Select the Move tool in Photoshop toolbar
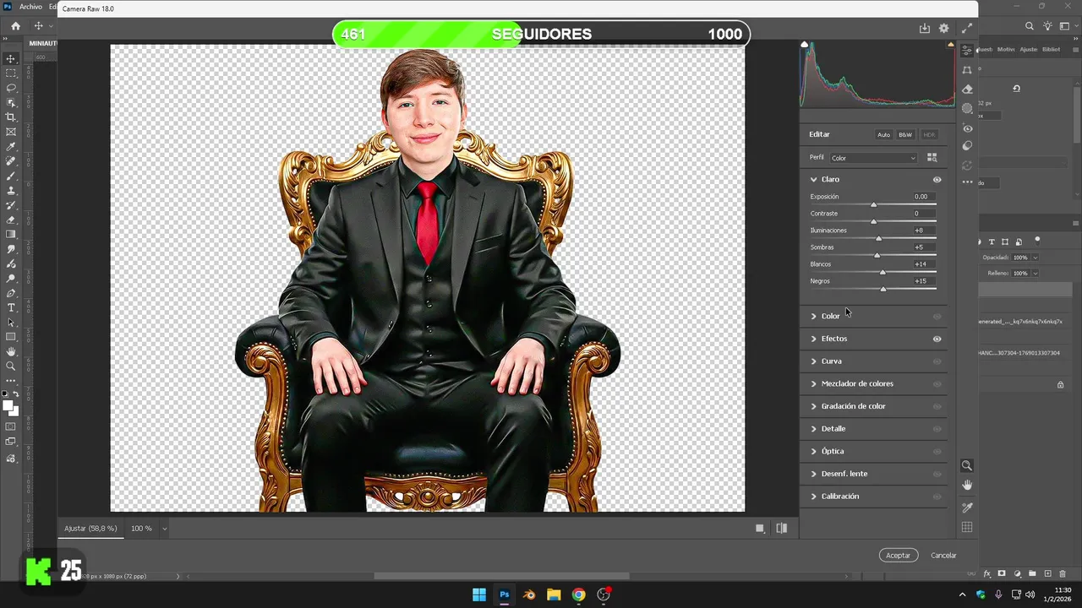This screenshot has height=608, width=1082. [11, 59]
